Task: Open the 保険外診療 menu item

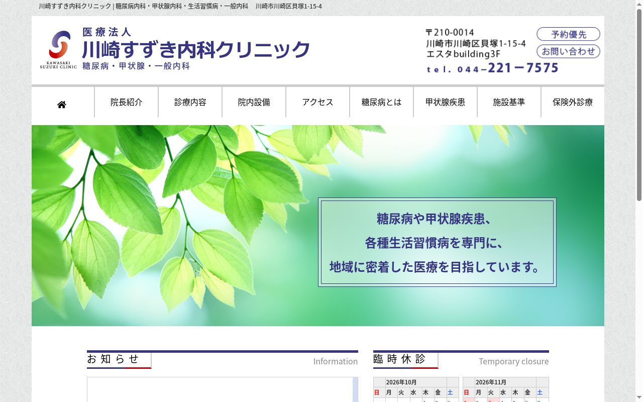Action: (573, 102)
